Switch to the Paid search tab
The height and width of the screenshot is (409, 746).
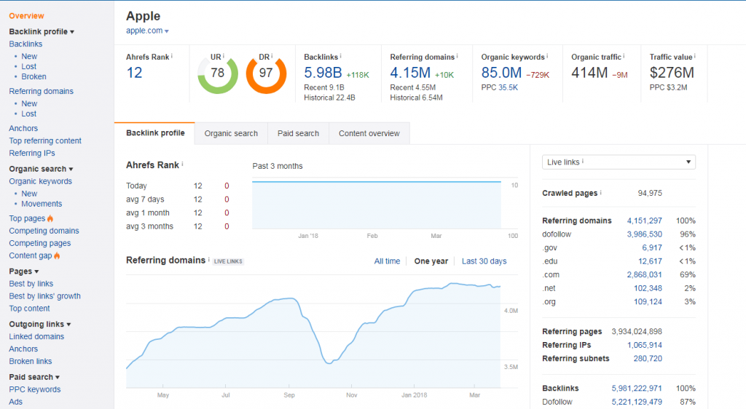tap(298, 133)
